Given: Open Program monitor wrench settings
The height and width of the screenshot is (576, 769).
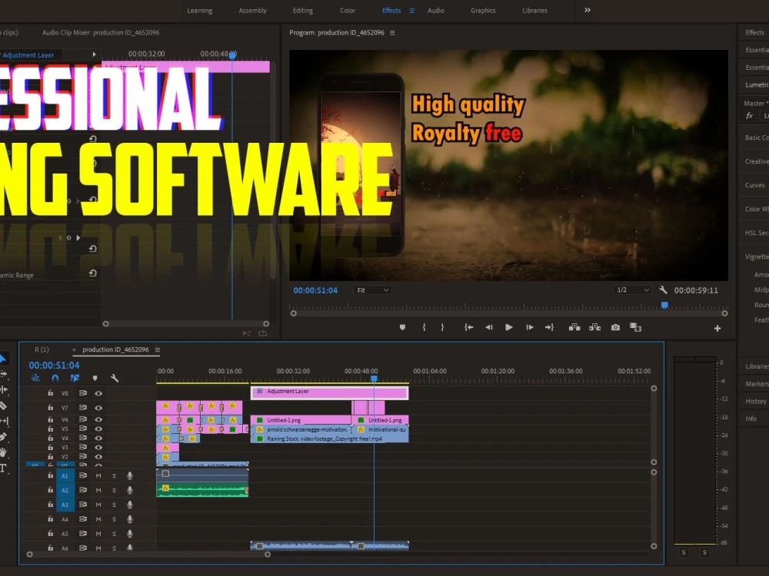Looking at the screenshot, I should coord(663,290).
